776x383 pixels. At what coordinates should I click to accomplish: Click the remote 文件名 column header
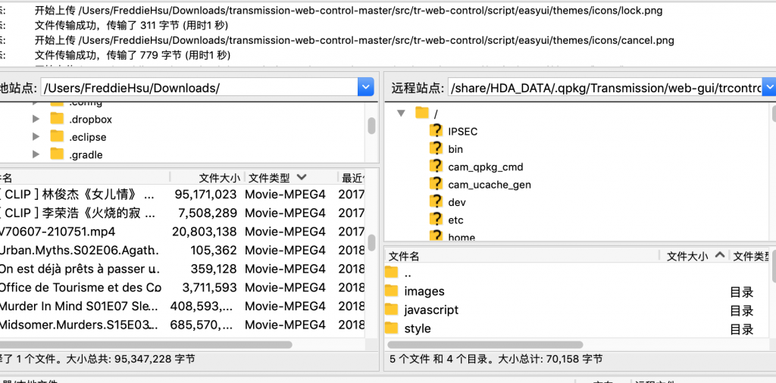point(521,256)
